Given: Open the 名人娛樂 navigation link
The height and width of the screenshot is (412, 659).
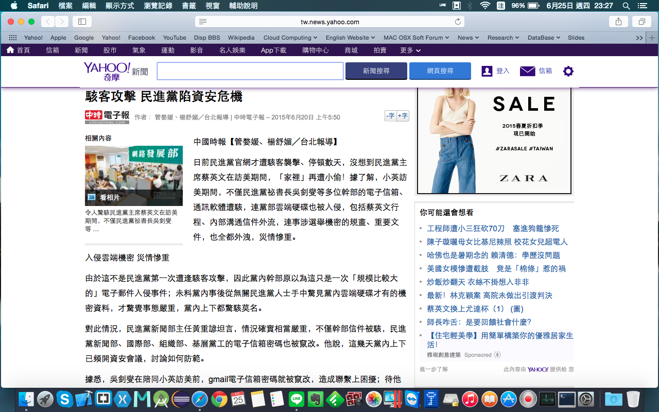Looking at the screenshot, I should pos(232,50).
